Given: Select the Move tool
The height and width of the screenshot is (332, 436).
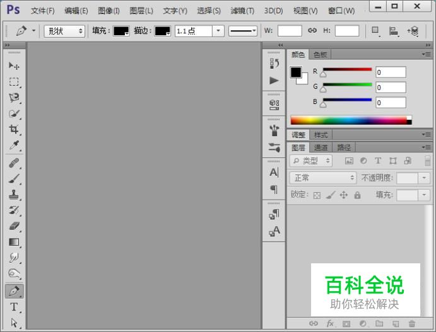Looking at the screenshot, I should 14,66.
